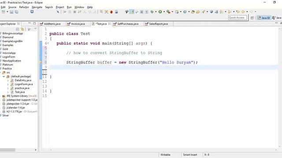Switch to the Java perspective
Image resolution: width=282 pixels, height=158 pixels.
(277, 18)
